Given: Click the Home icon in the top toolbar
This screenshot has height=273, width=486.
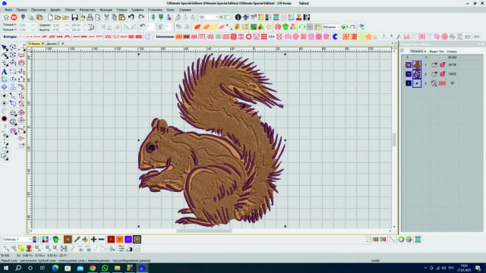Looking at the screenshot, I should pyautogui.click(x=6, y=17).
